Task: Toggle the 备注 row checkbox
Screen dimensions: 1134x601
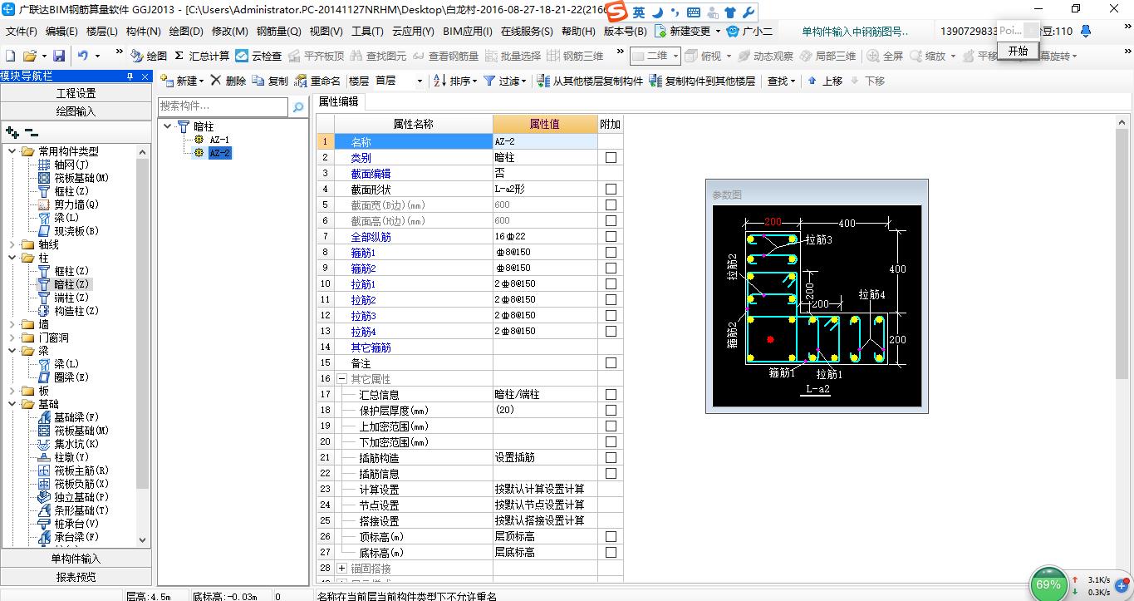Action: [611, 362]
